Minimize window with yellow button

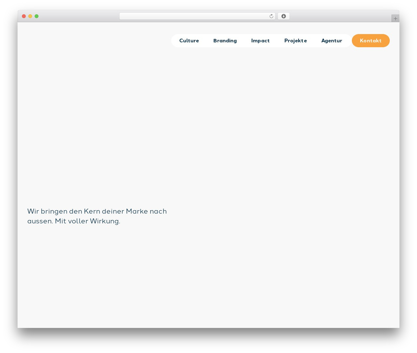pyautogui.click(x=30, y=16)
